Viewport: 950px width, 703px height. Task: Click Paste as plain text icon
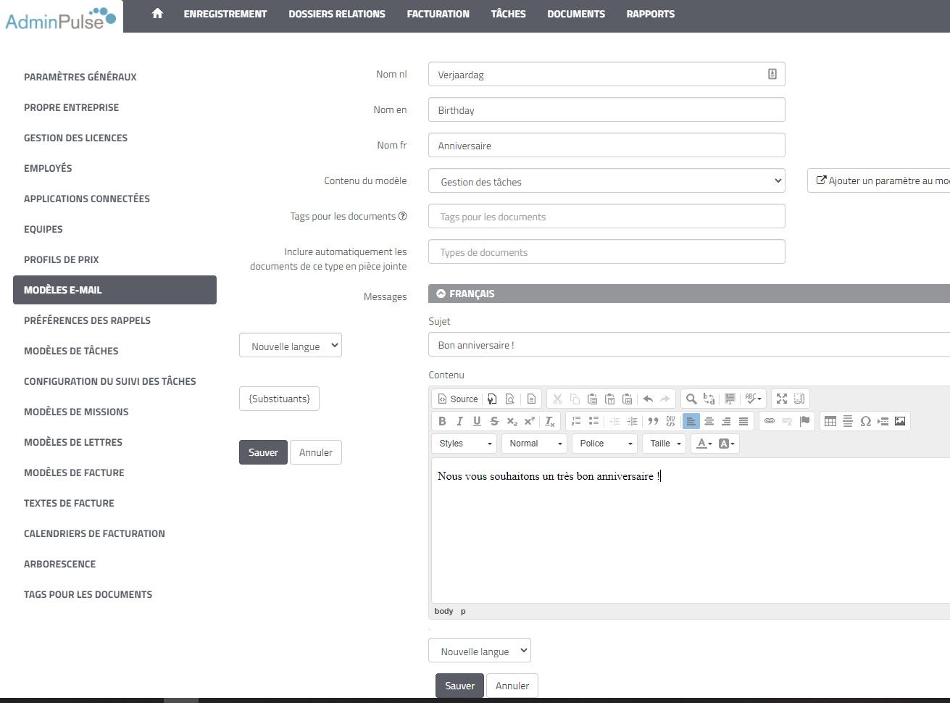point(609,399)
